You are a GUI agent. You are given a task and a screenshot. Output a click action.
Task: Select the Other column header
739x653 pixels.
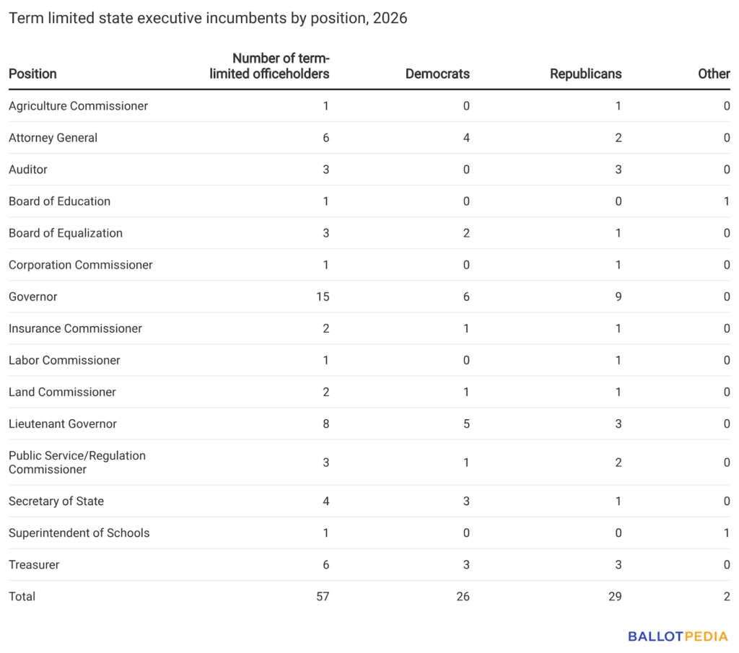coord(714,74)
